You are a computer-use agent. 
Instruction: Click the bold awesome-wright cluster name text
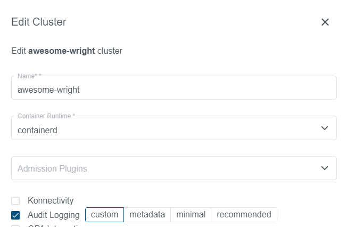click(x=62, y=51)
